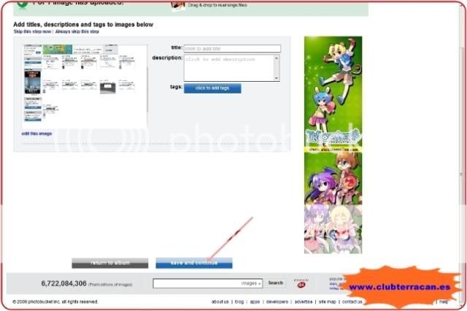Click the red round logo beside Search

(301, 284)
